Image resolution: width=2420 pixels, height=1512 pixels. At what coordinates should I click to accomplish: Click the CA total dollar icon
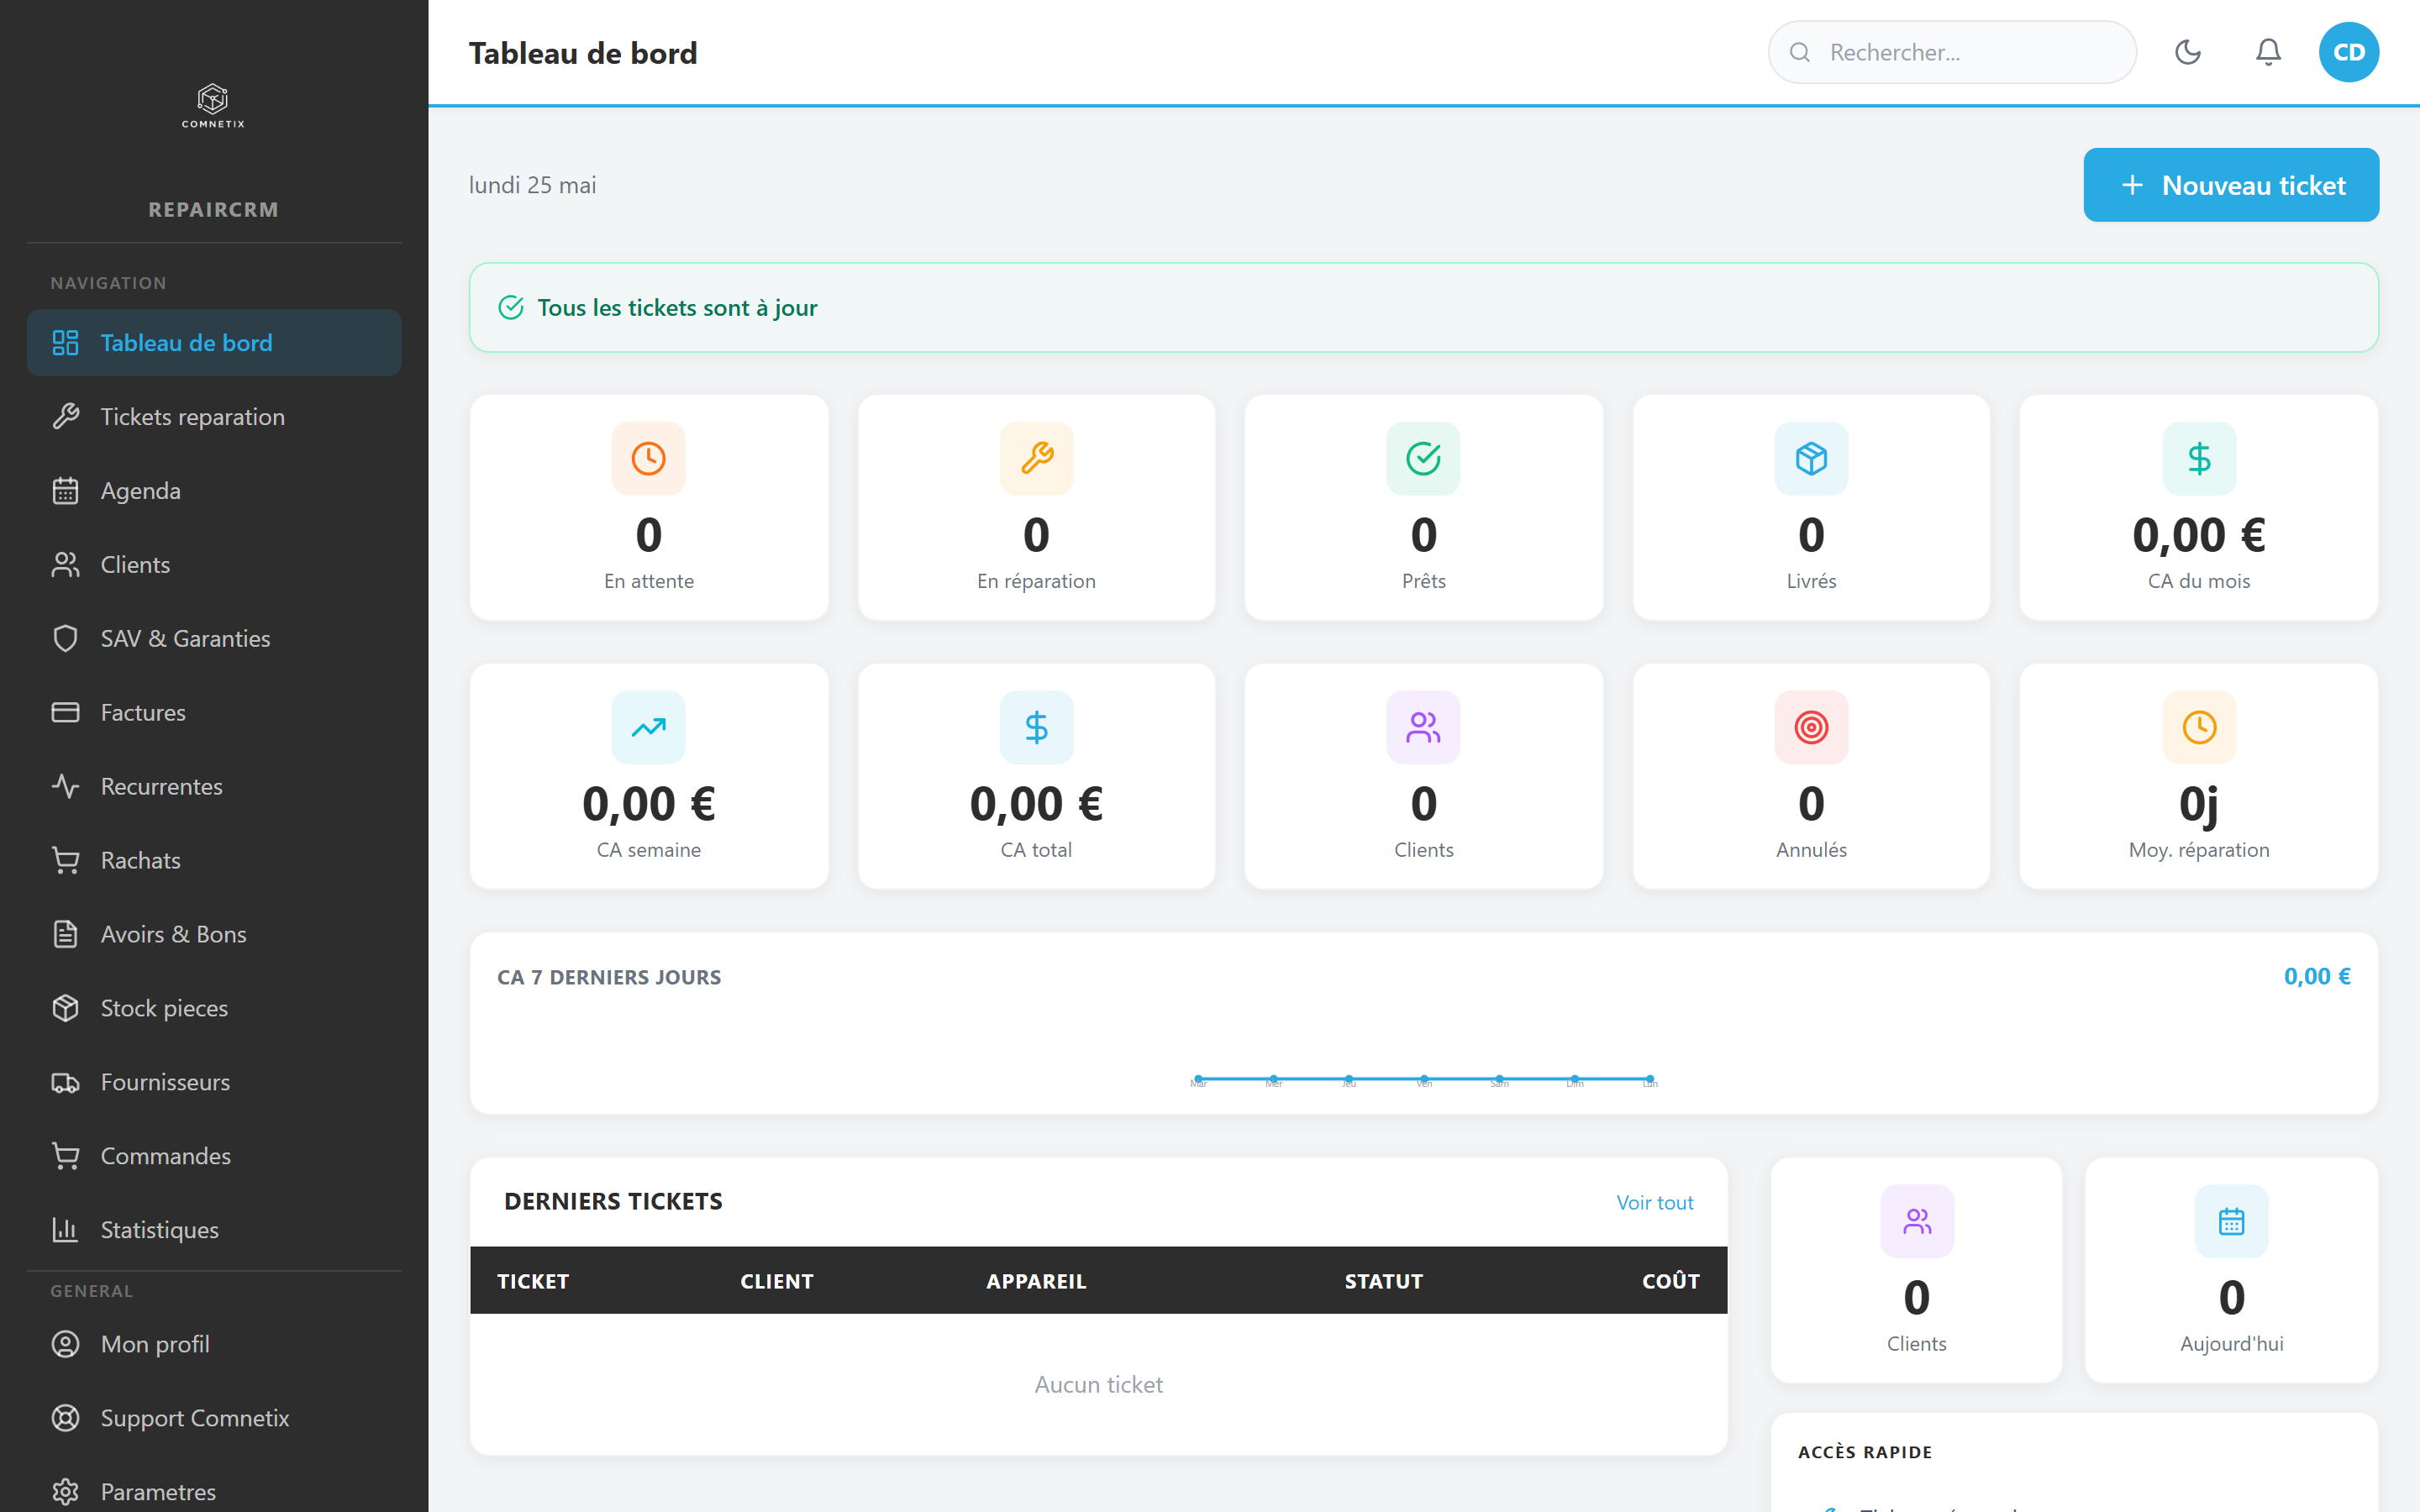tap(1037, 728)
